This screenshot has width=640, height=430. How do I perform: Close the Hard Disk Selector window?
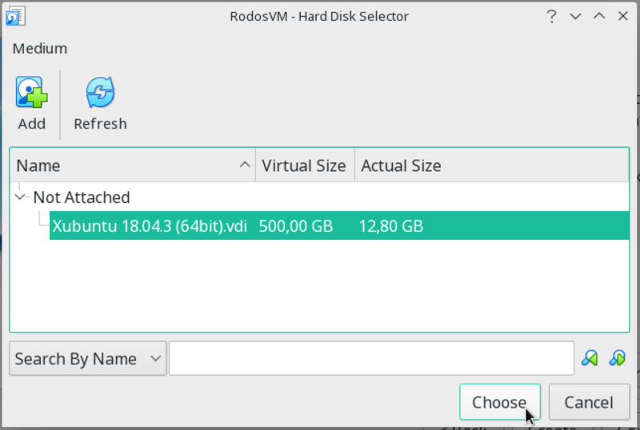621,16
